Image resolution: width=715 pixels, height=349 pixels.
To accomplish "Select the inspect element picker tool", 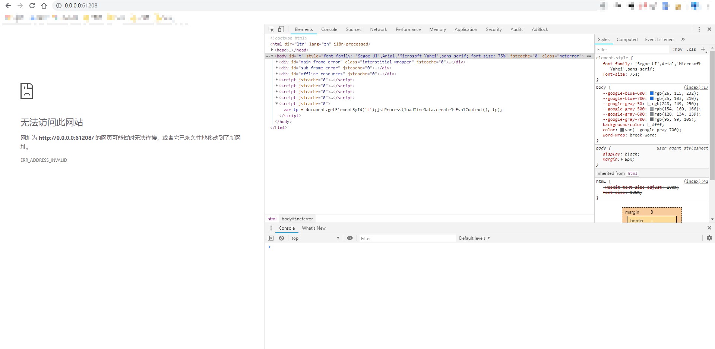I will (x=270, y=29).
